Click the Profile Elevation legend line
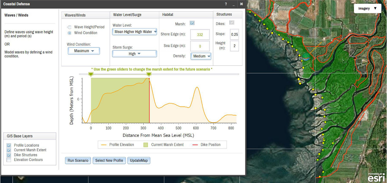Screen dimensions: 387x183 click(103, 145)
